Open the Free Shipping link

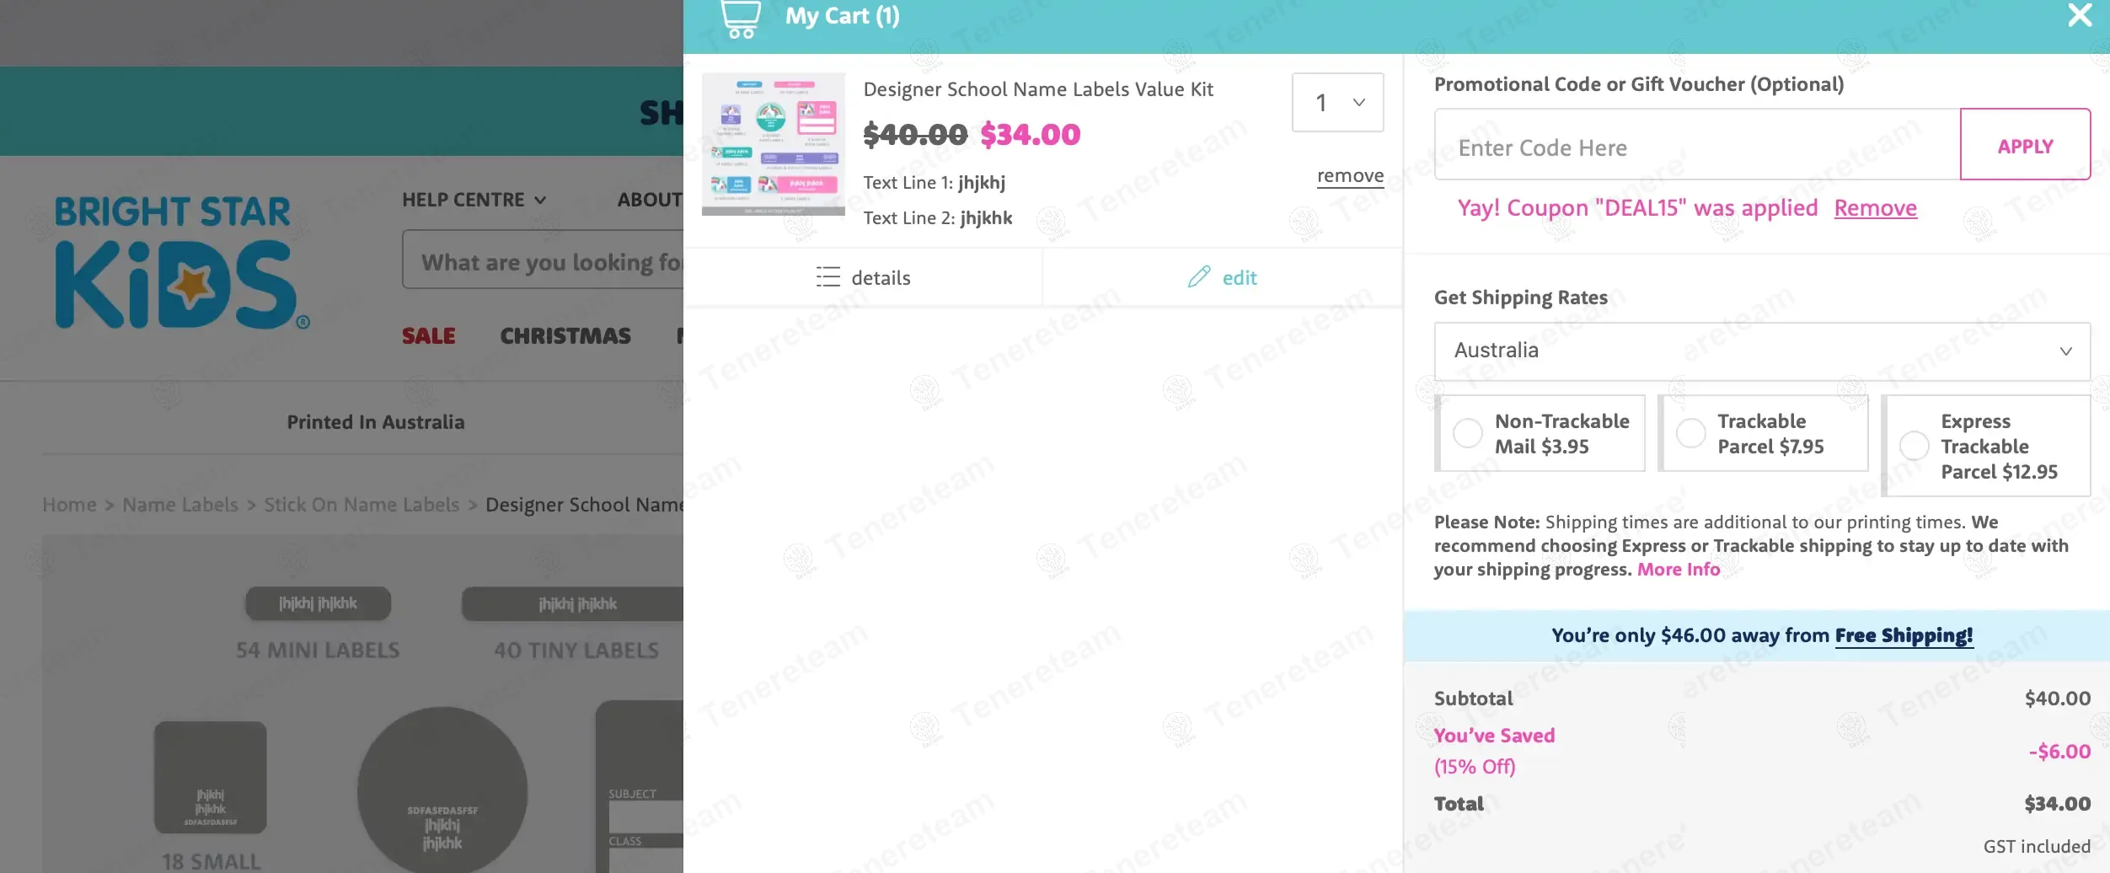coord(1904,635)
